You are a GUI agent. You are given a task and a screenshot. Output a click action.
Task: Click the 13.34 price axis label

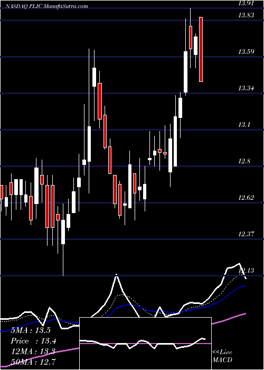pos(246,88)
